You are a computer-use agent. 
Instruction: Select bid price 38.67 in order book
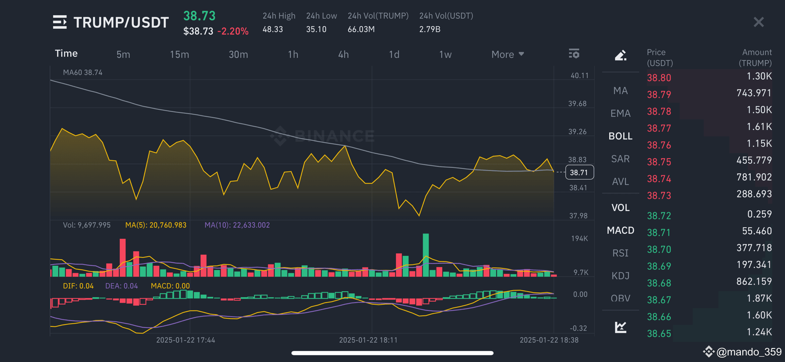659,300
